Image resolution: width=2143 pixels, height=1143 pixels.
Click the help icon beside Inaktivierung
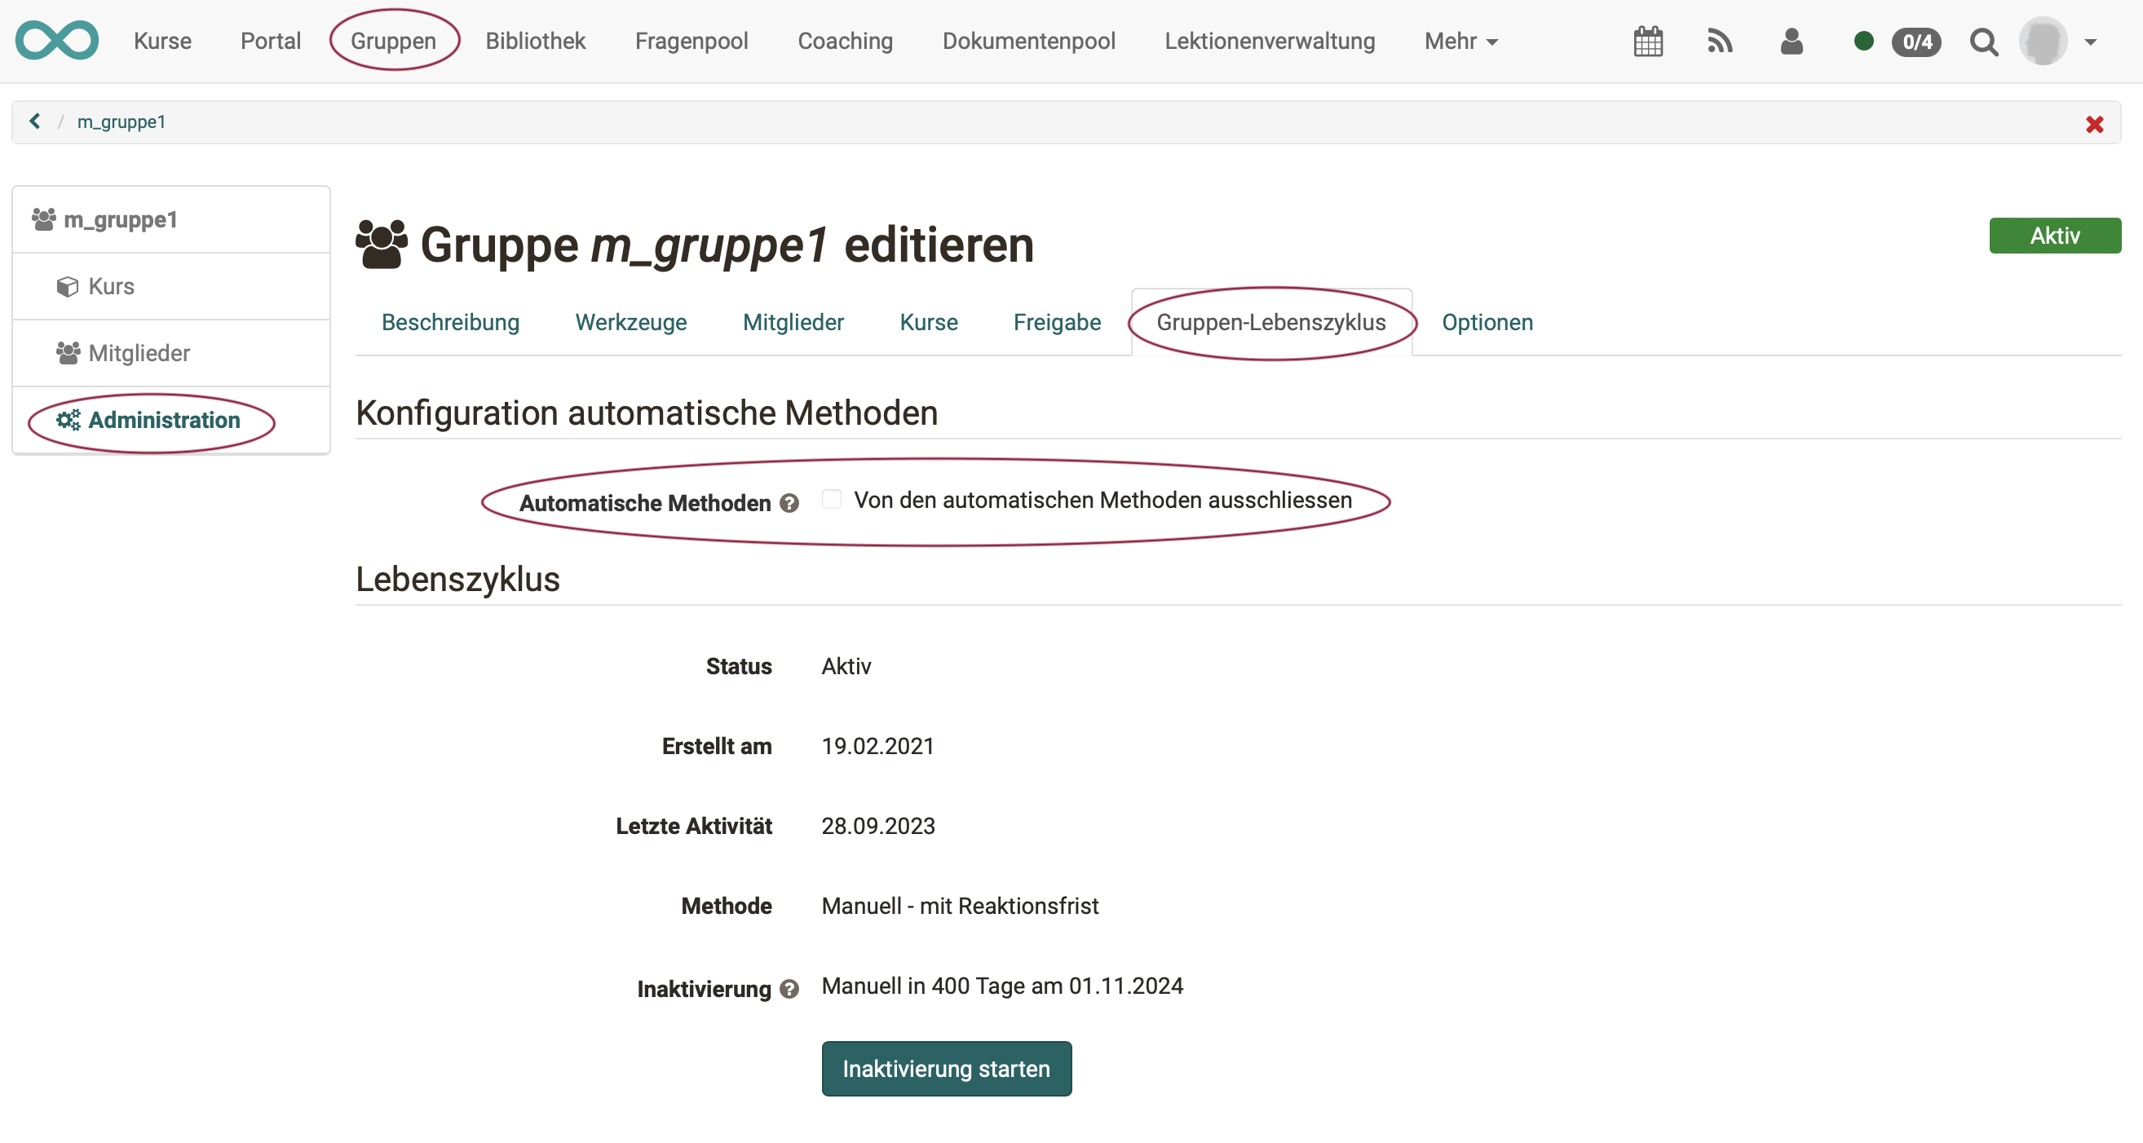coord(788,989)
